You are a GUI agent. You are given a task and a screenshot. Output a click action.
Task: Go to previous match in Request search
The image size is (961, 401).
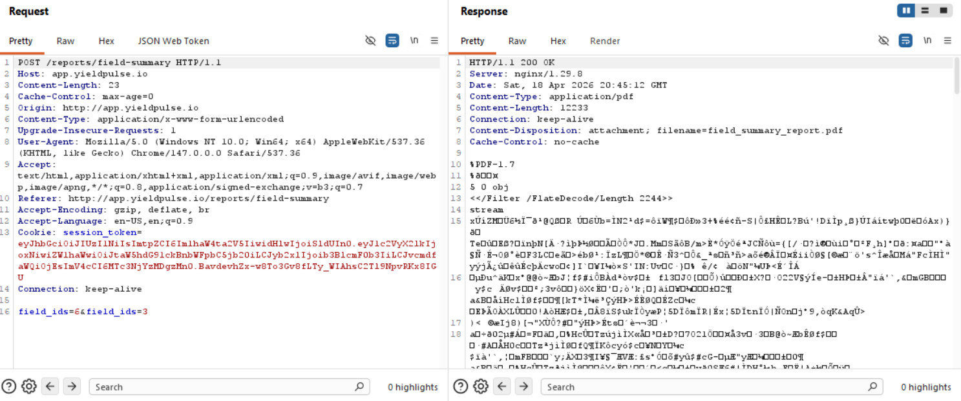[x=50, y=387]
